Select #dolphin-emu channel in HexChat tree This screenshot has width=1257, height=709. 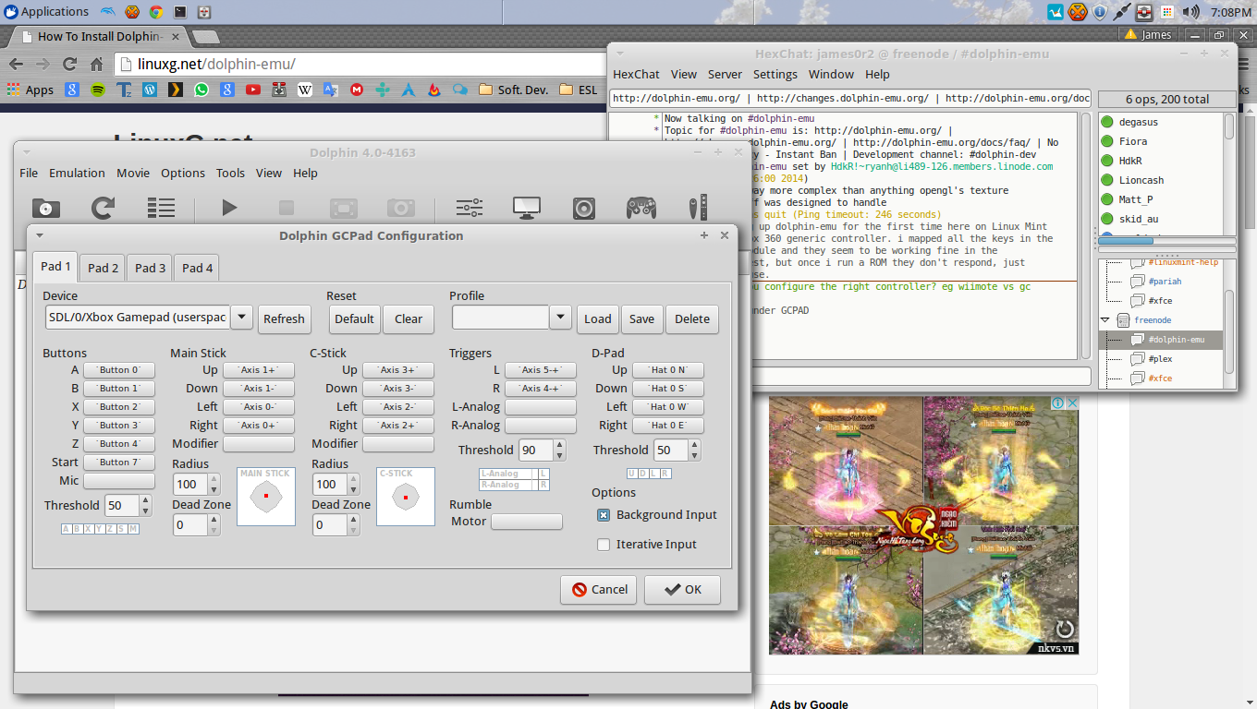(x=1163, y=339)
